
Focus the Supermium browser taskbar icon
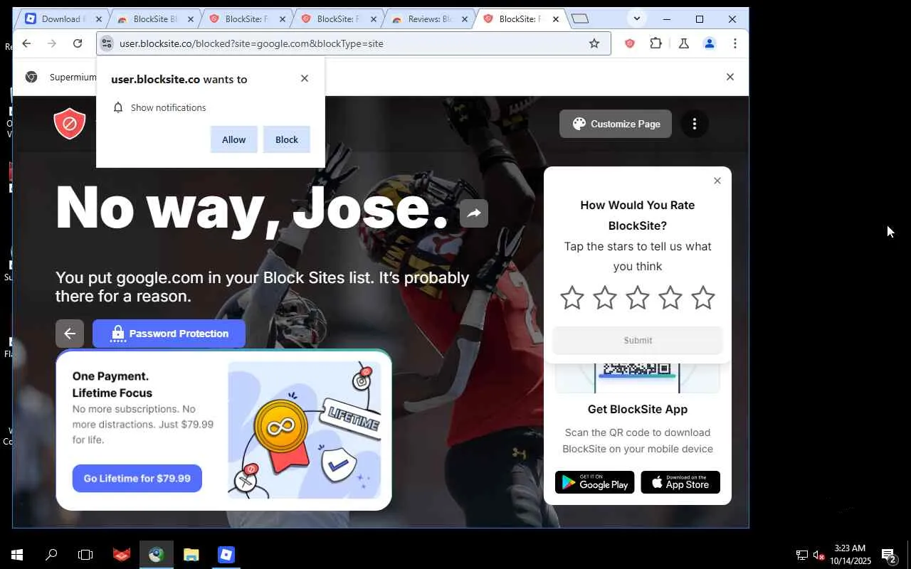coord(157,555)
